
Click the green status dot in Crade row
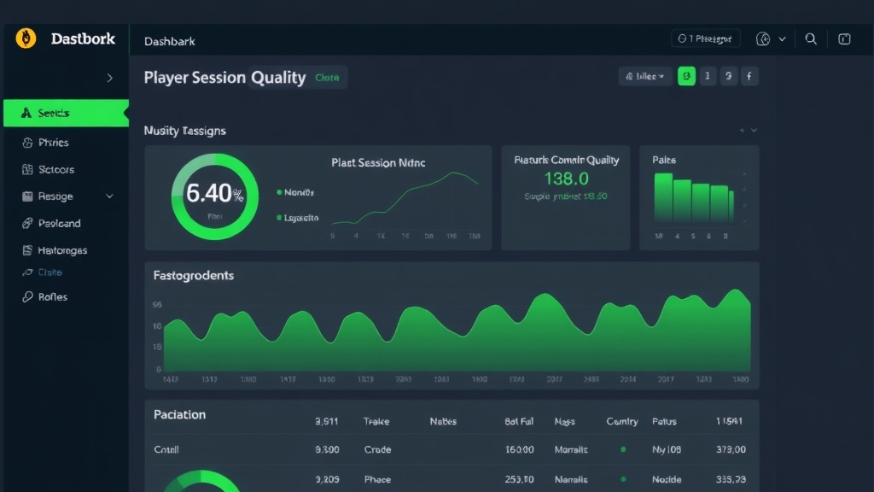click(623, 449)
